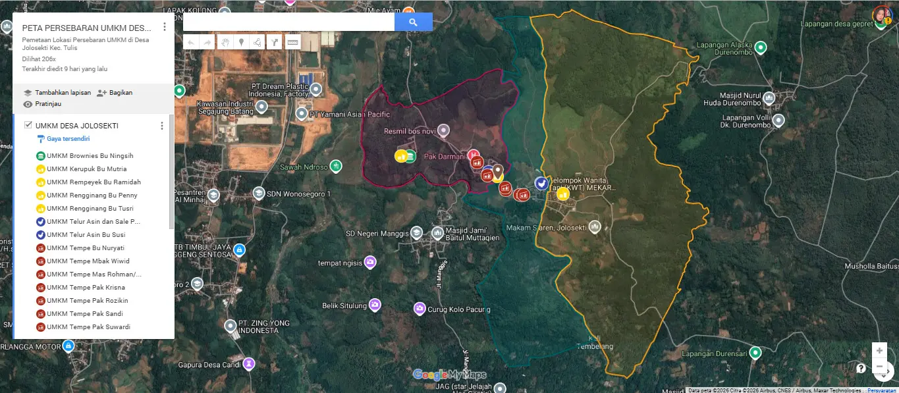This screenshot has height=393, width=899.
Task: Click the Tambahkan lapisan layer icon
Action: point(27,92)
